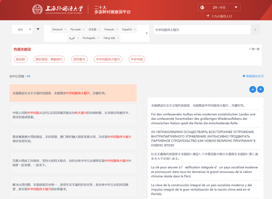
Task: Click the blue up arrow button
Action: click(253, 89)
